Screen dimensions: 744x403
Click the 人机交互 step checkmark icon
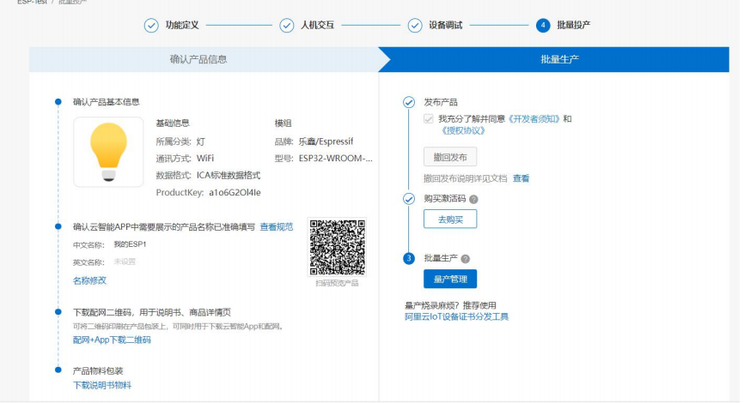click(x=286, y=25)
